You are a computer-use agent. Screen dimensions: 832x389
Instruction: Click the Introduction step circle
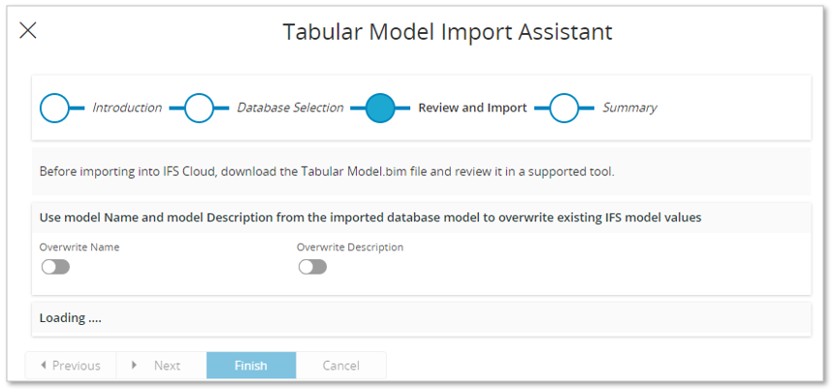coord(54,108)
